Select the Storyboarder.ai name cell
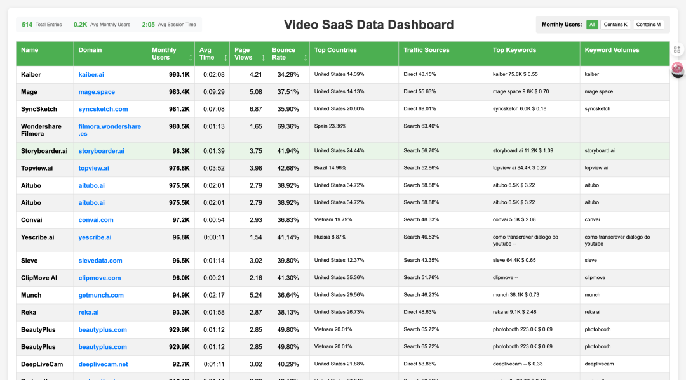 point(44,151)
